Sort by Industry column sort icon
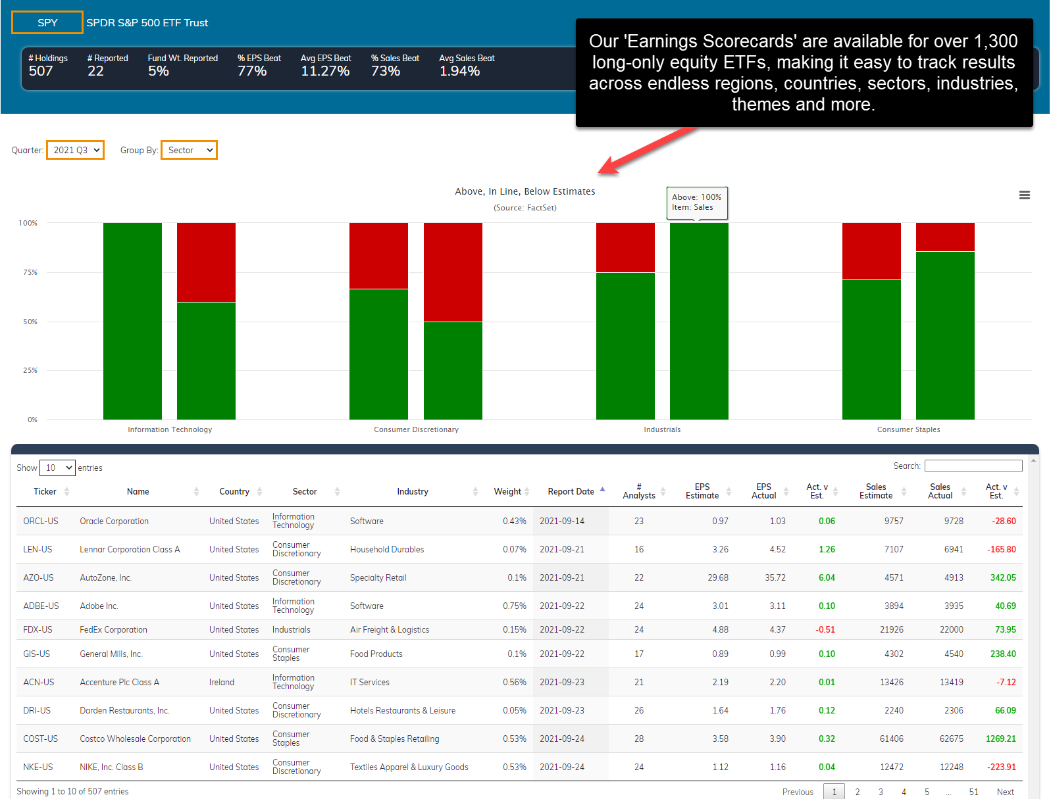The height and width of the screenshot is (799, 1051). coord(475,492)
